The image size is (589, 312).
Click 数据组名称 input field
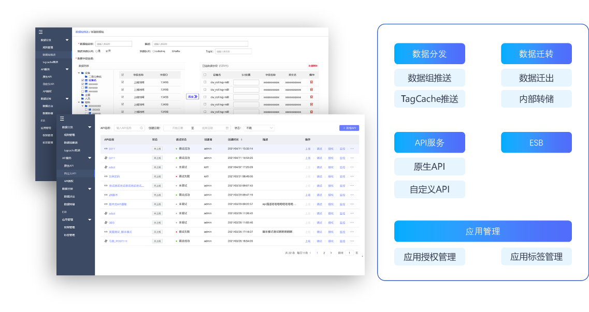point(113,44)
